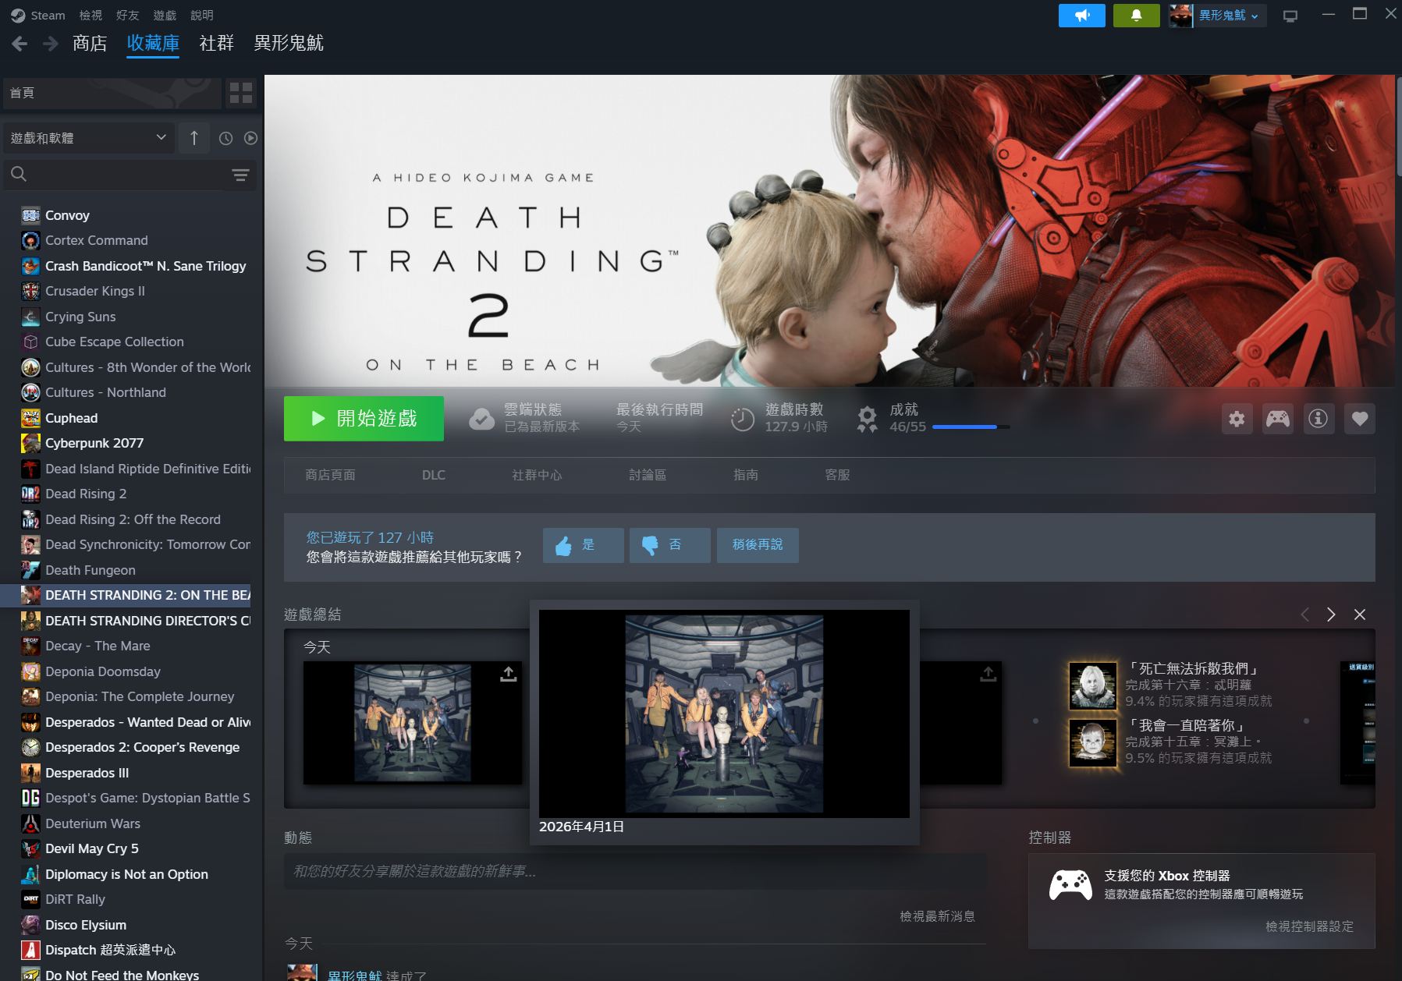The width and height of the screenshot is (1402, 981).
Task: Switch library to grid view icon
Action: pos(240,93)
